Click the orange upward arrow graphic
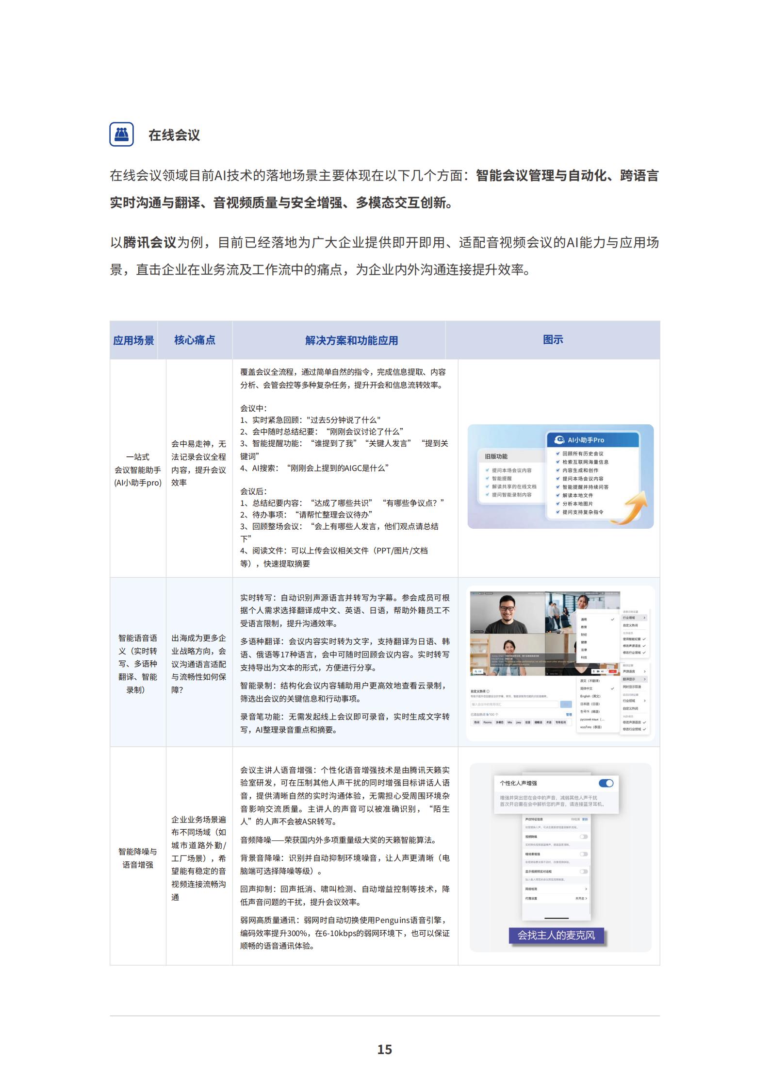This screenshot has height=1090, width=770. click(633, 507)
